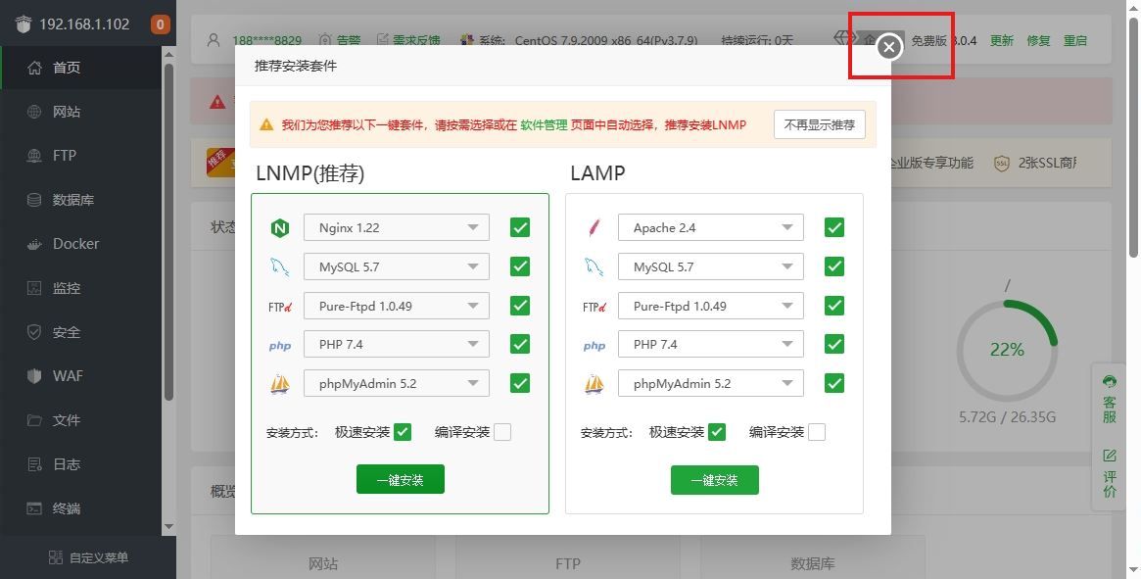Viewport: 1141px width, 579px height.
Task: Open 终端 in the sidebar
Action: (x=80, y=508)
